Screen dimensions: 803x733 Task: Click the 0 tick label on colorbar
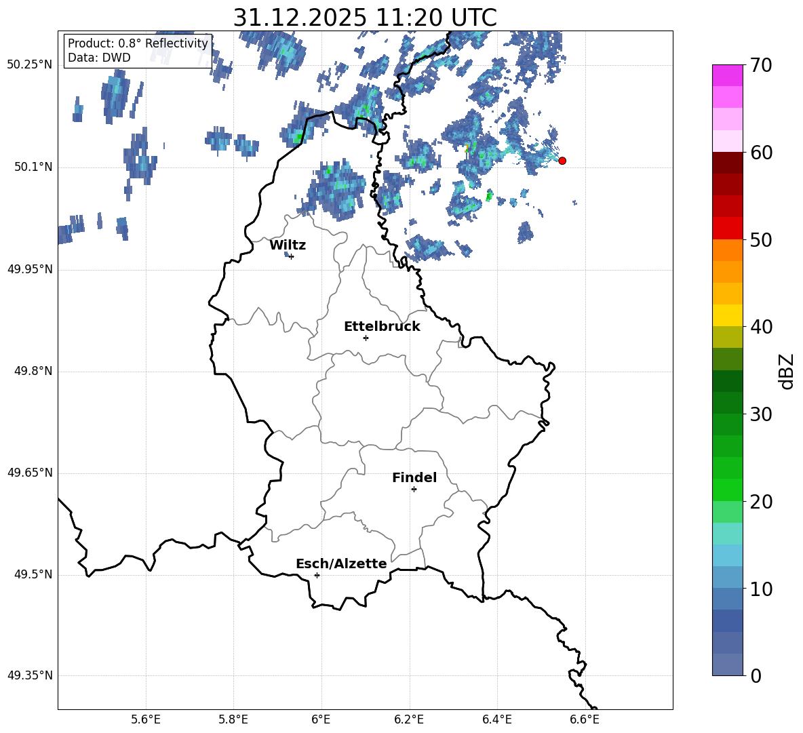(x=756, y=675)
